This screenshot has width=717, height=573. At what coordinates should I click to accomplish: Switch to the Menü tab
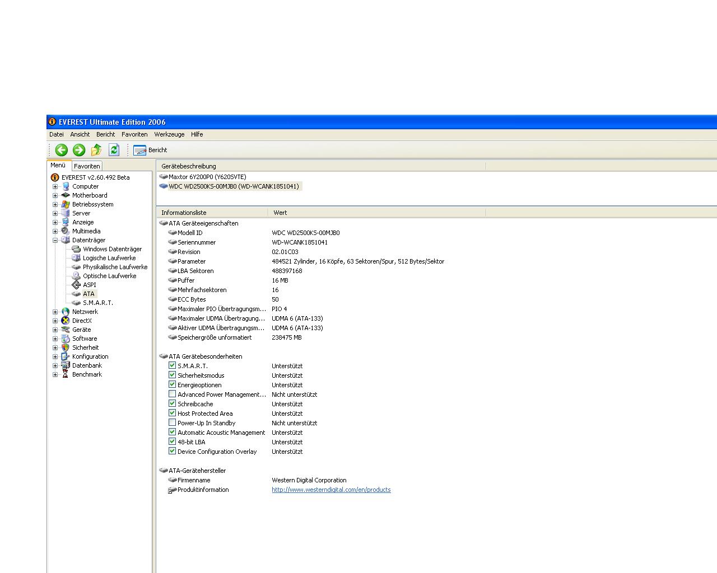58,165
